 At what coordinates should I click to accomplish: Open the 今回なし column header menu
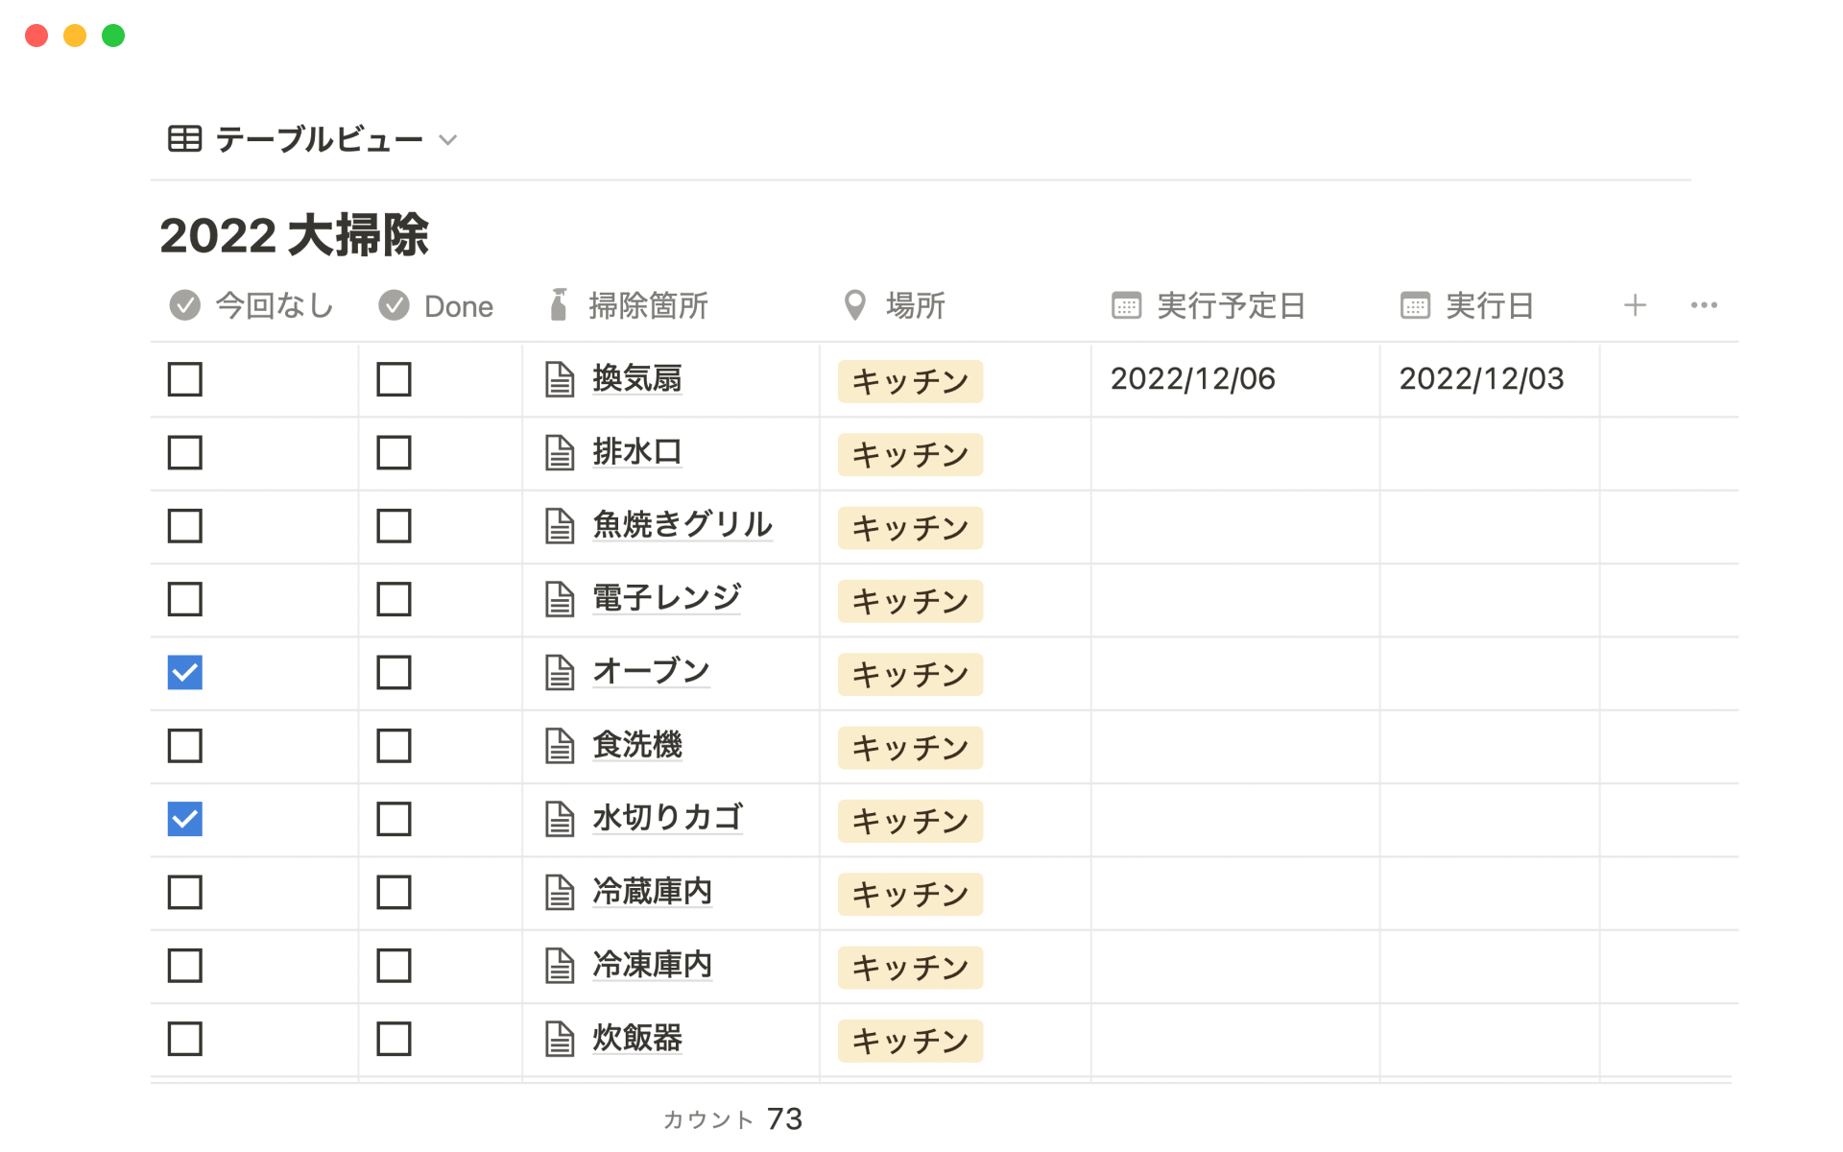point(274,306)
